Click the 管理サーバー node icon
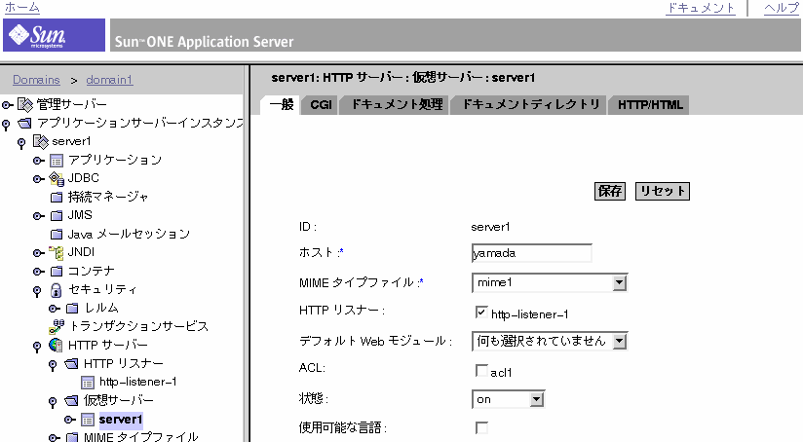This screenshot has height=442, width=803. 25,105
